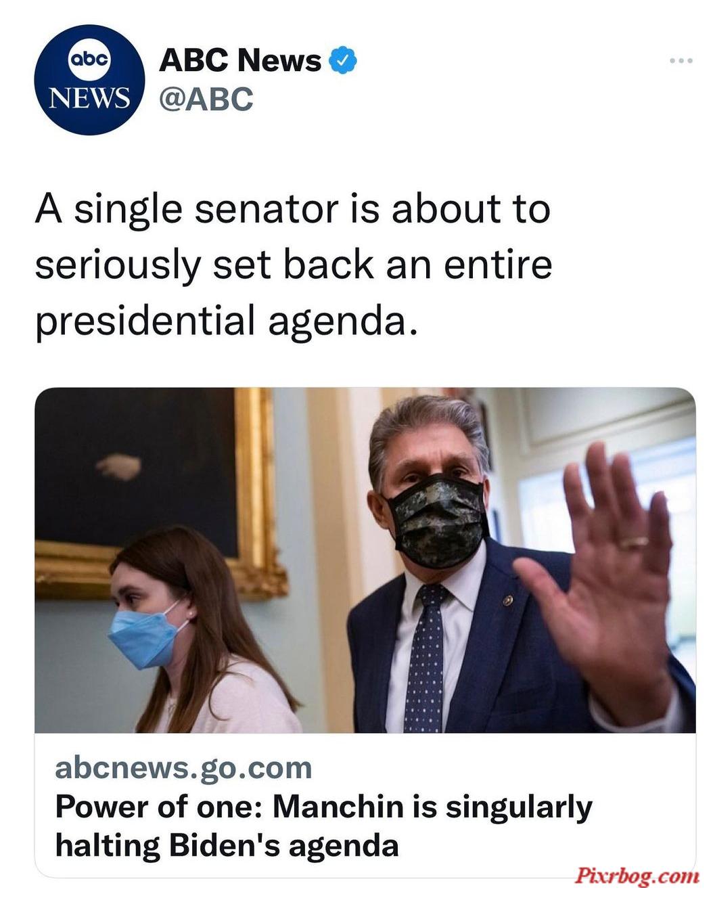Open the ABC News profile avatar

(89, 80)
